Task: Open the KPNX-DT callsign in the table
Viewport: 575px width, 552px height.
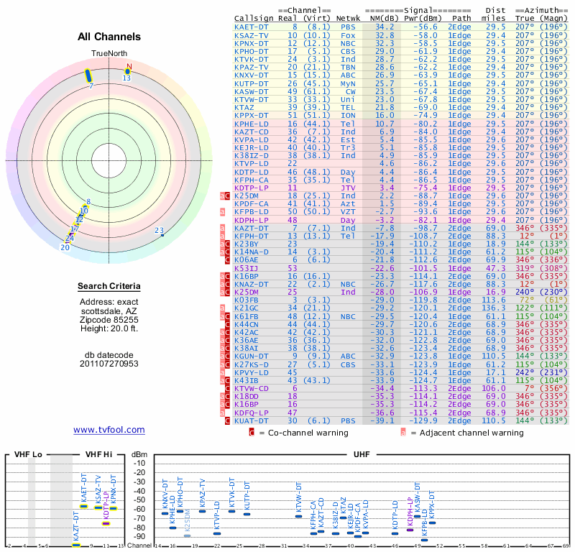Action: (x=251, y=43)
